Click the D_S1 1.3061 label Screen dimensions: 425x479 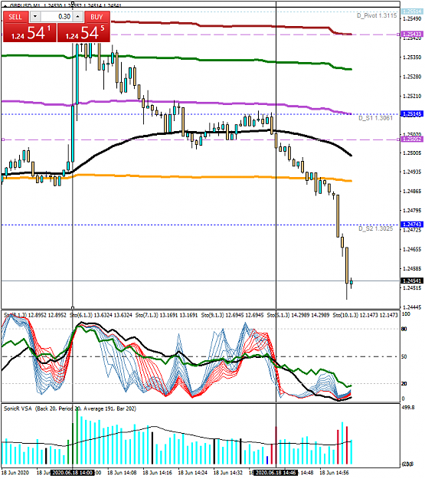tap(375, 118)
